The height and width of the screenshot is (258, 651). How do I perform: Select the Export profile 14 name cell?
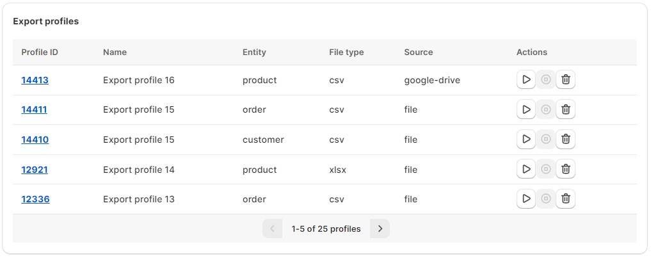139,170
